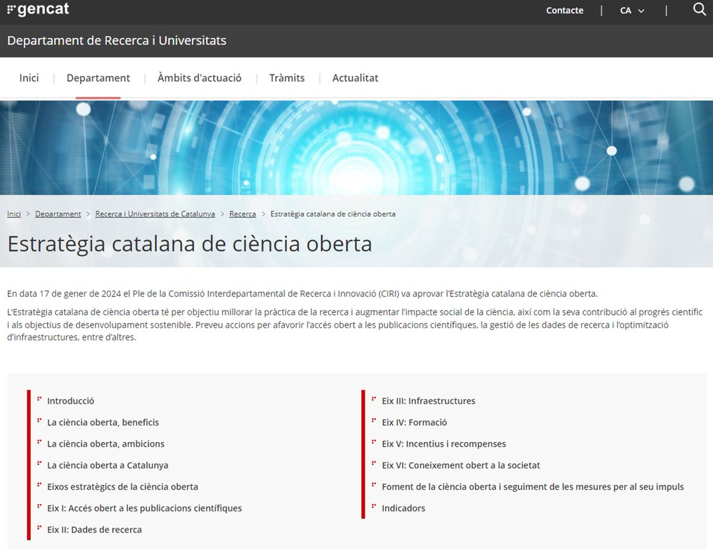Go to Departament de Recerca i Universitats header

click(x=116, y=40)
